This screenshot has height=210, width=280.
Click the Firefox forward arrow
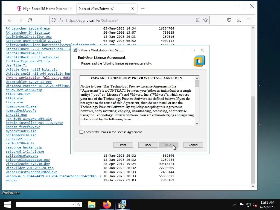20,20
